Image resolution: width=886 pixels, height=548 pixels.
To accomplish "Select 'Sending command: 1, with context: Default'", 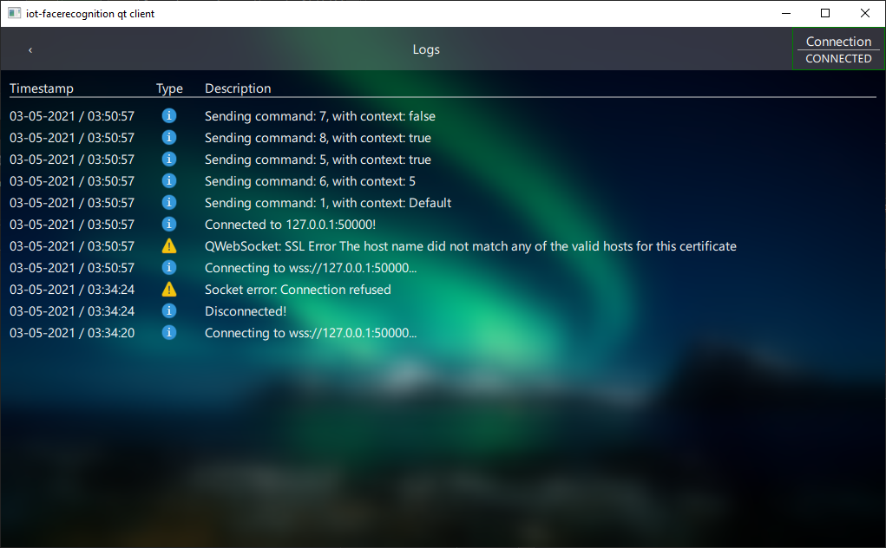I will pyautogui.click(x=328, y=203).
